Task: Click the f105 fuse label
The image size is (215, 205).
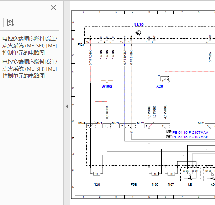Action: pyautogui.click(x=155, y=185)
